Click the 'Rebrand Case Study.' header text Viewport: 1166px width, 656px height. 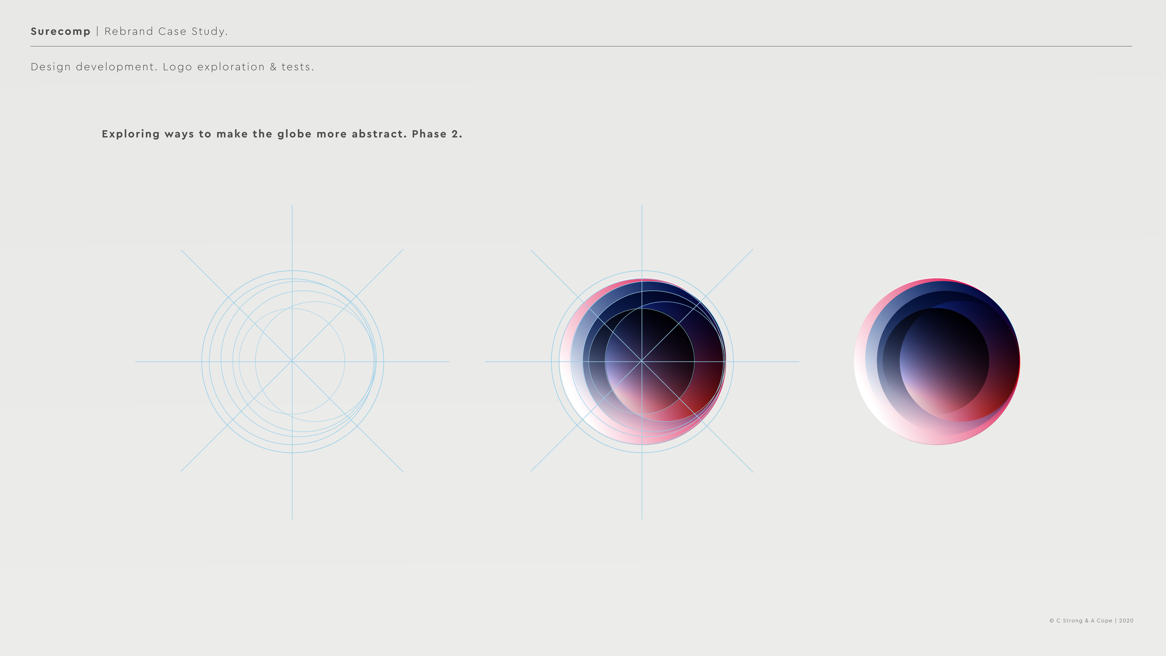[166, 31]
